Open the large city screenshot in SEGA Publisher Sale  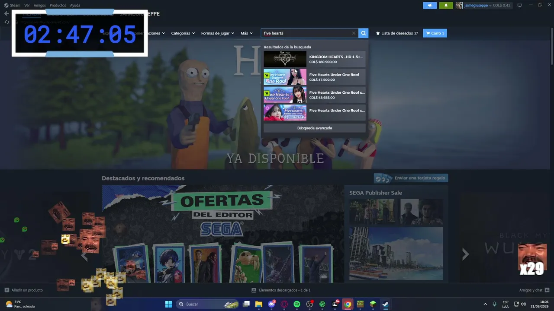(396, 254)
